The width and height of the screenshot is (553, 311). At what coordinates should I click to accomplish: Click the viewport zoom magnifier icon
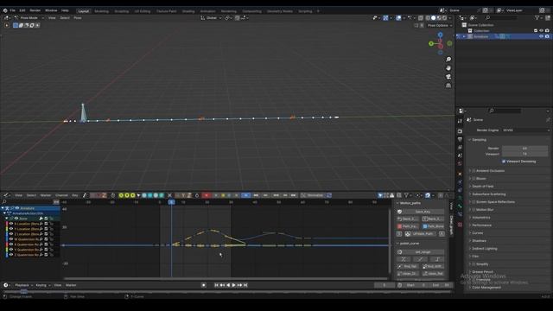coord(448,60)
